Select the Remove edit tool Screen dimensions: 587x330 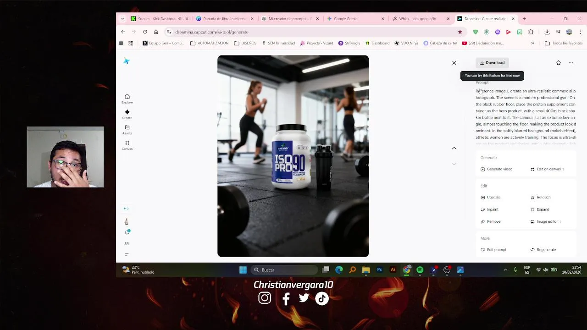click(x=490, y=222)
